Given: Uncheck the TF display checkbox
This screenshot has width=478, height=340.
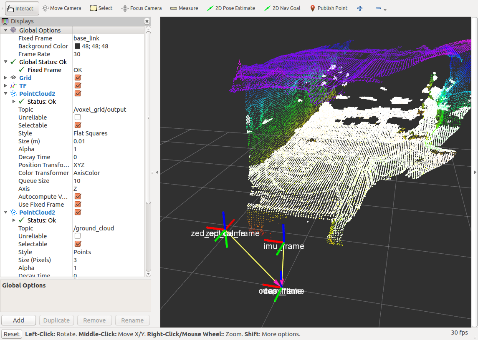Looking at the screenshot, I should click(x=78, y=86).
